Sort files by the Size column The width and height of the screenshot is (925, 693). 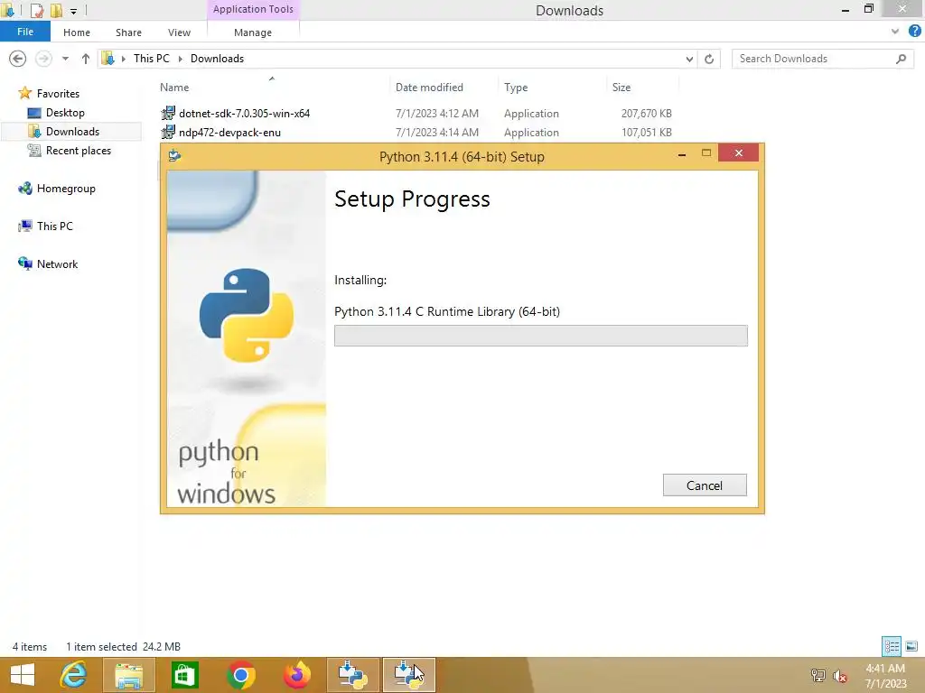[x=621, y=88]
